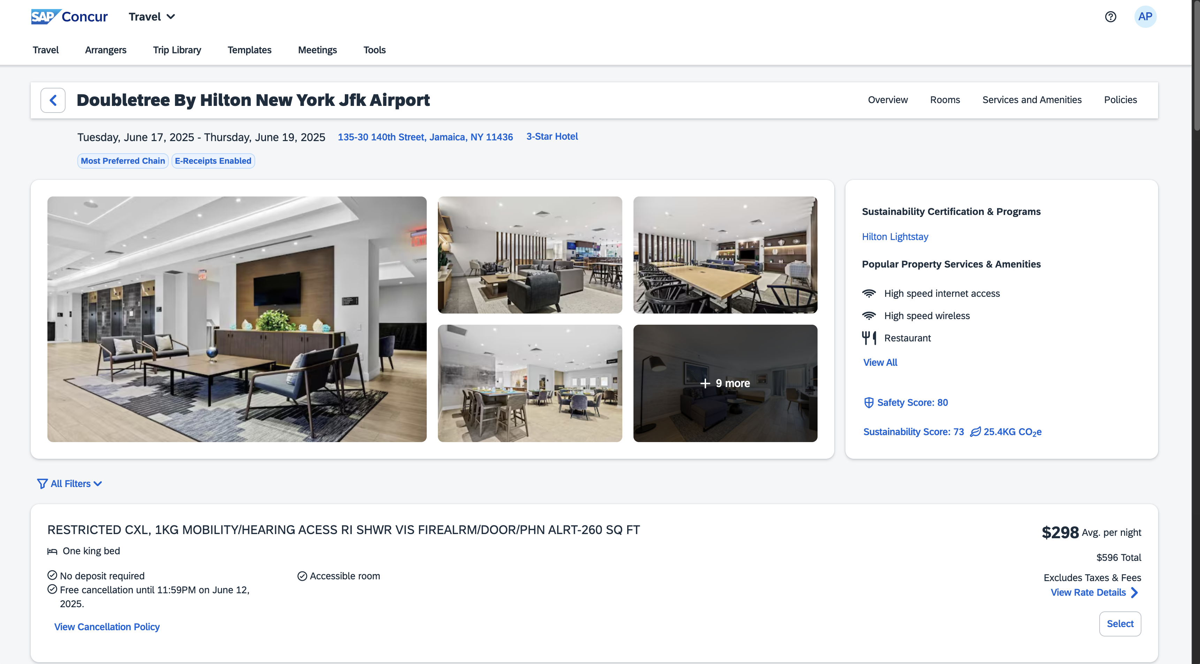The image size is (1200, 664).
Task: Click the Safety Score shield icon
Action: [869, 403]
